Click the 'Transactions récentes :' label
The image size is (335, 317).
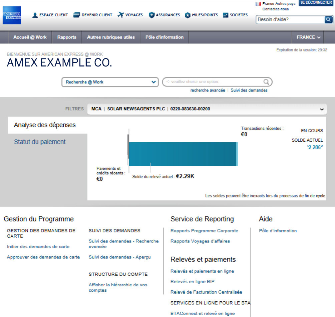coord(262,129)
